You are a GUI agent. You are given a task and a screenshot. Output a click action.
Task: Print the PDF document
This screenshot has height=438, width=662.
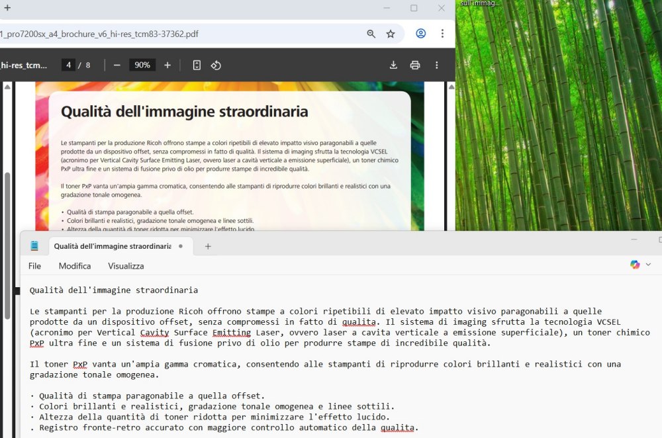point(415,65)
